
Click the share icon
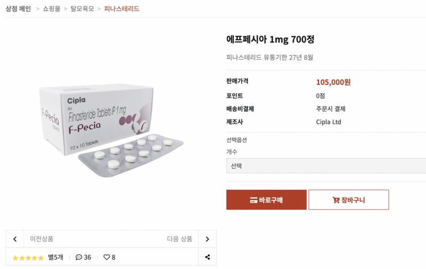(207, 257)
